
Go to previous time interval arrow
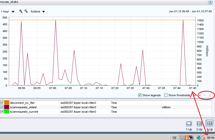[200, 95]
